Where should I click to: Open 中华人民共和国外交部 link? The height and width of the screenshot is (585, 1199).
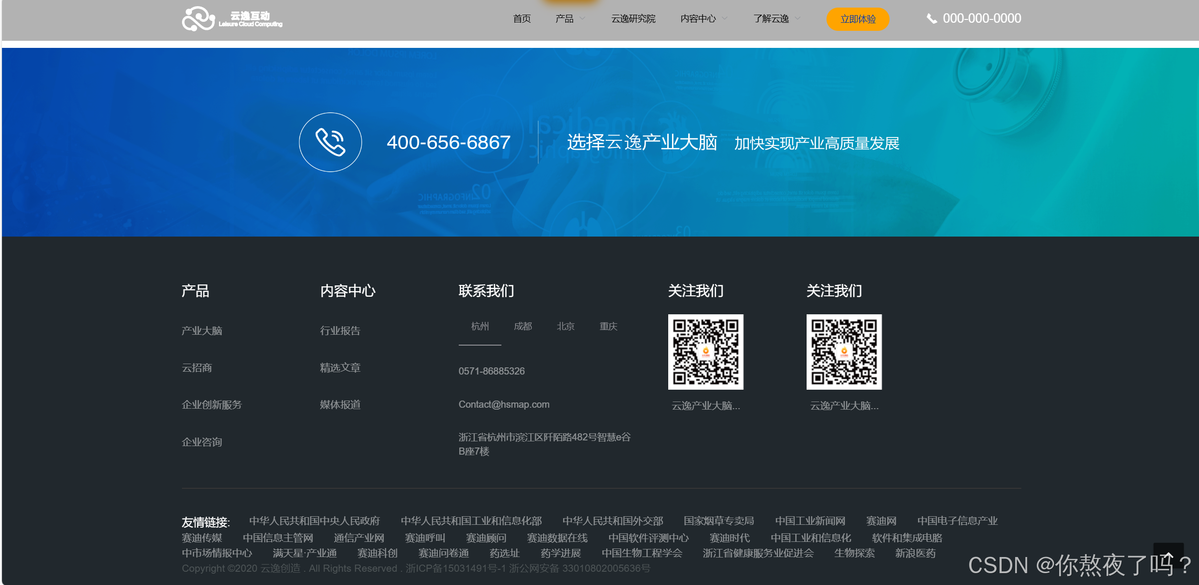[613, 521]
